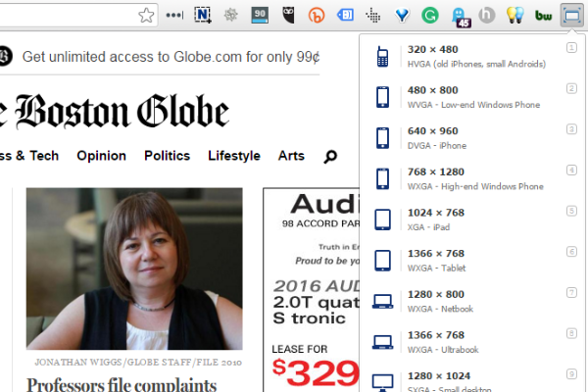Click the bookmark star icon
This screenshot has height=392, width=588.
pos(146,15)
